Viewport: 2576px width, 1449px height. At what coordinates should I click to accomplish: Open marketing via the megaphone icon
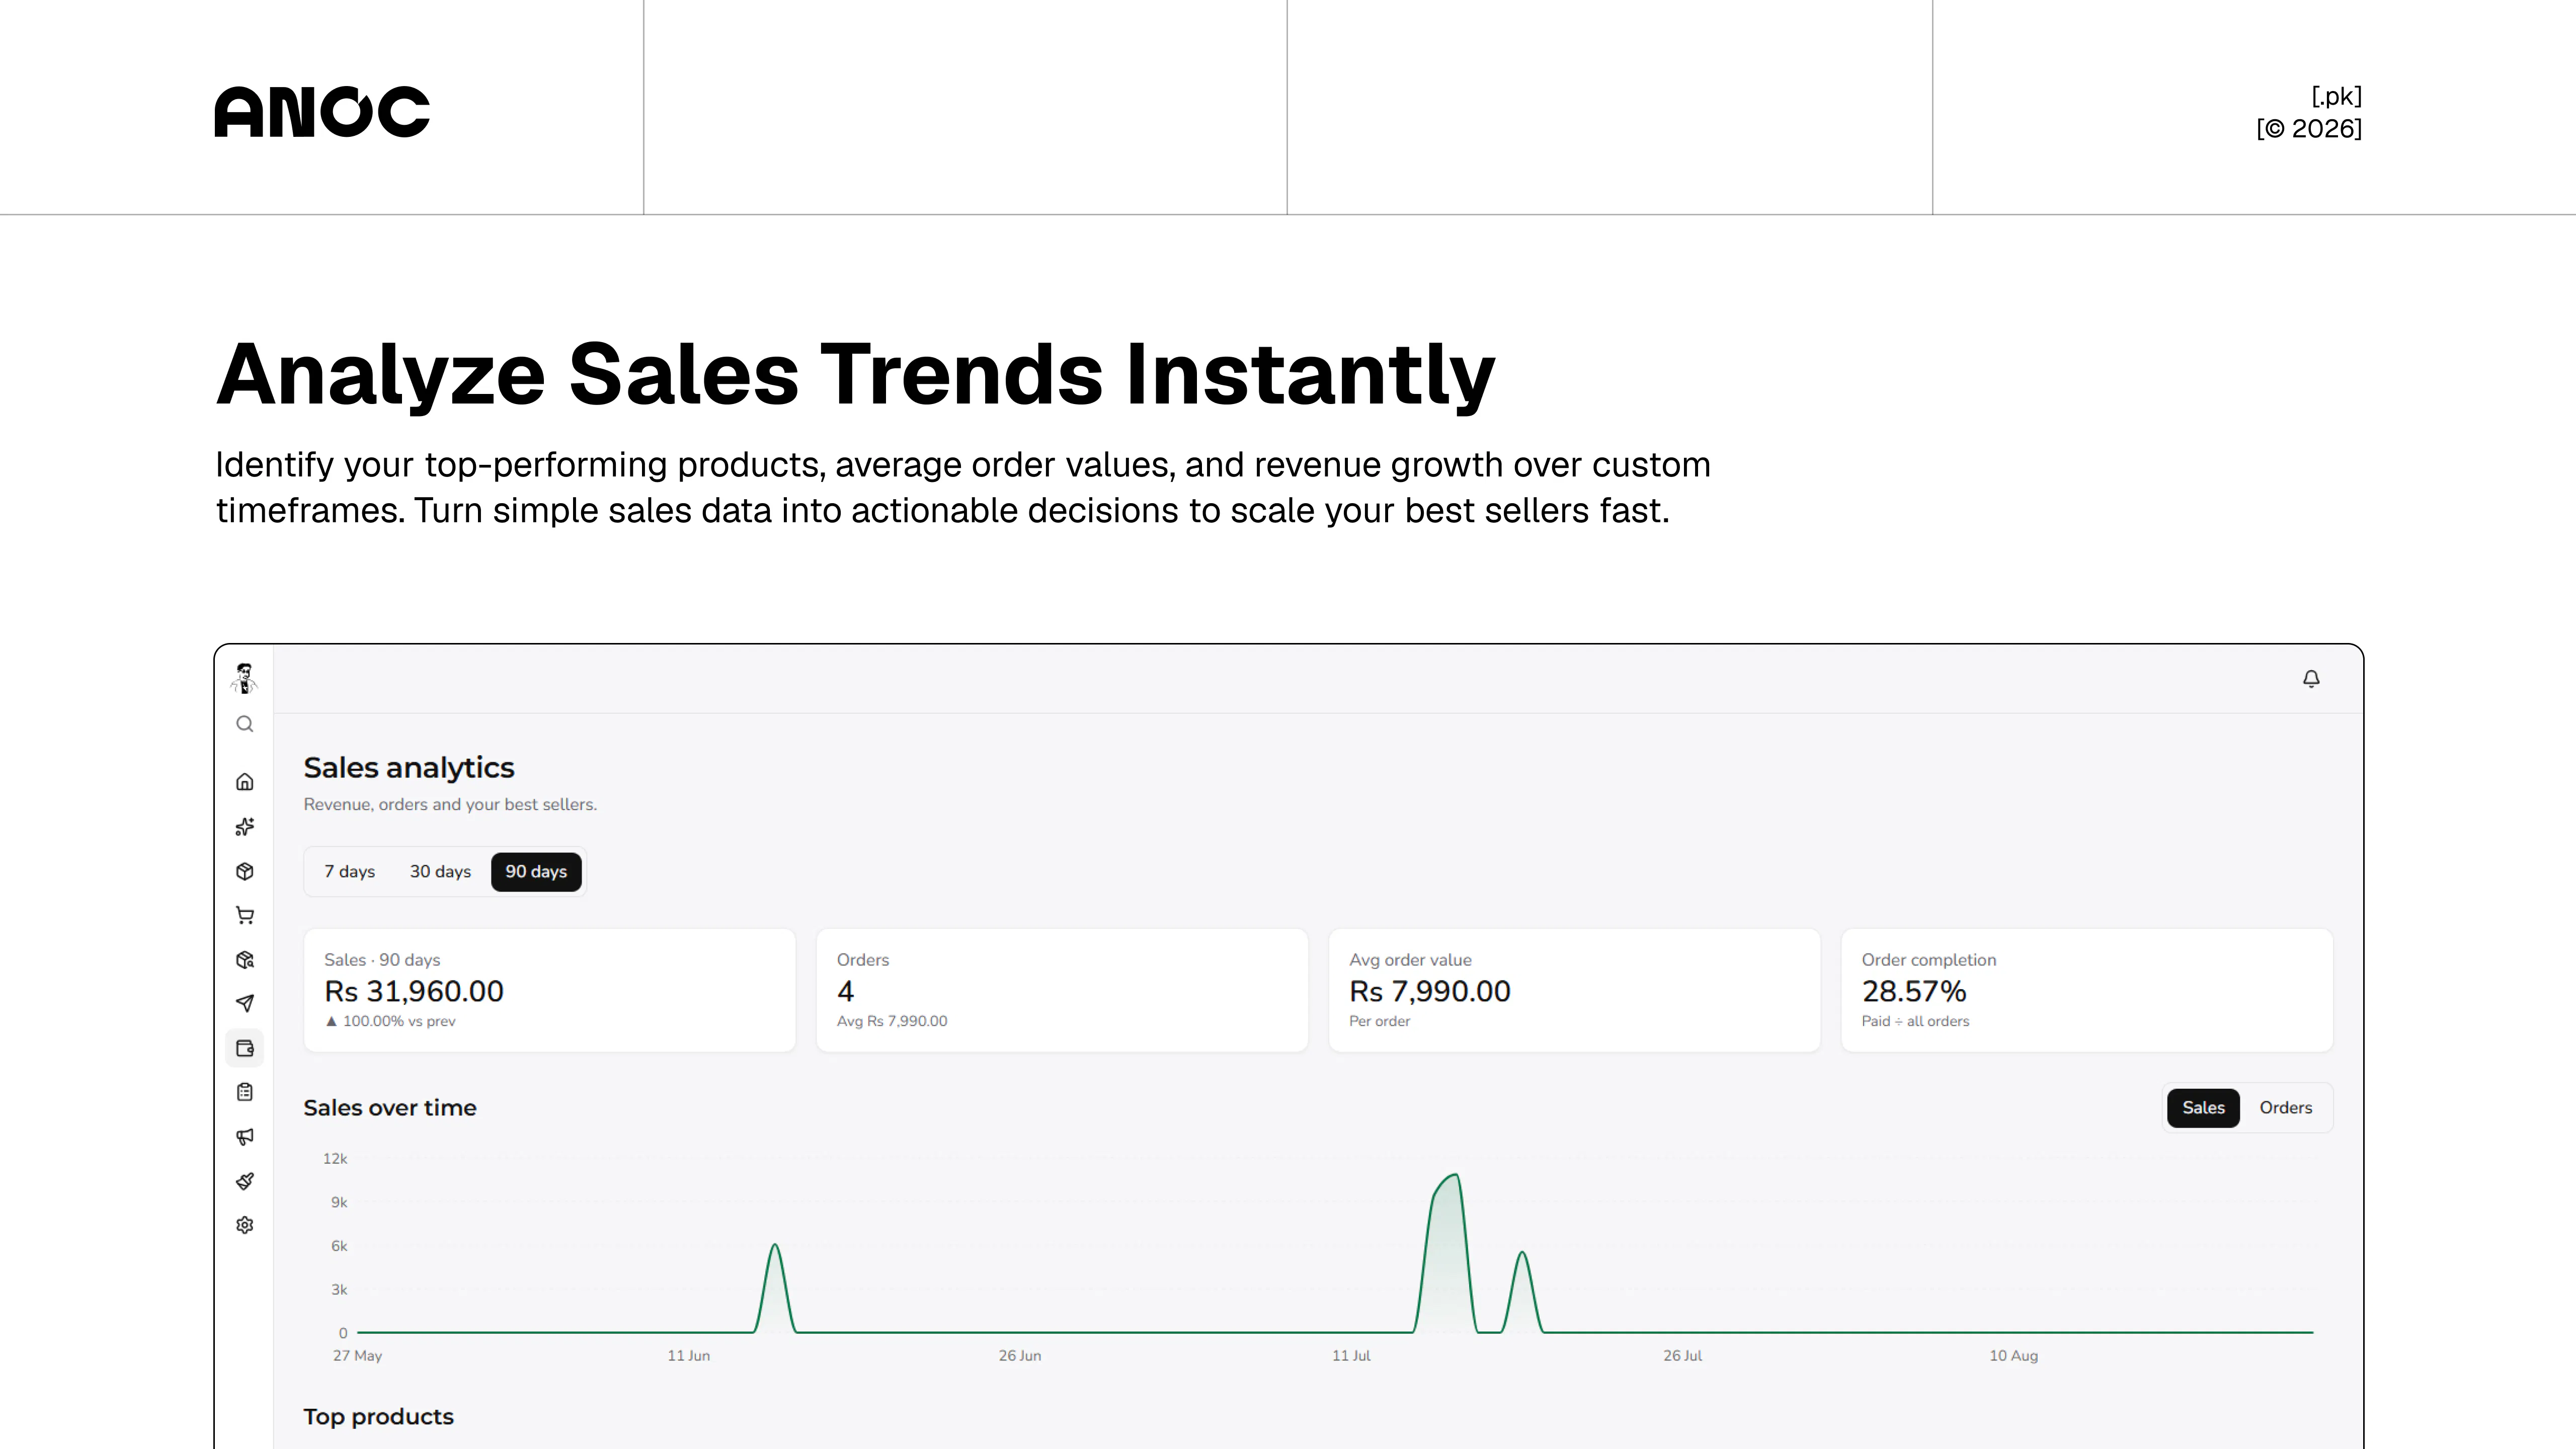245,1136
